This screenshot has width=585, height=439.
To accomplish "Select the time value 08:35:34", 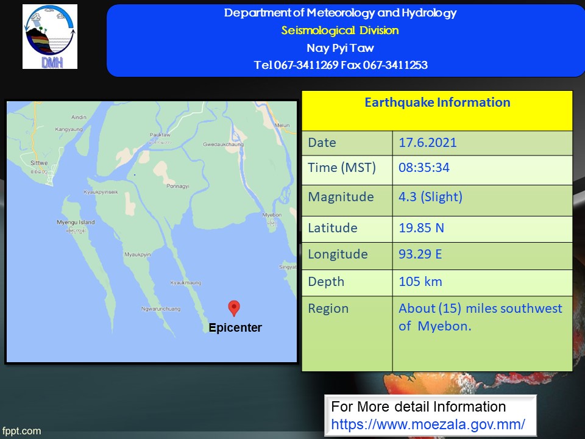I will click(x=424, y=168).
